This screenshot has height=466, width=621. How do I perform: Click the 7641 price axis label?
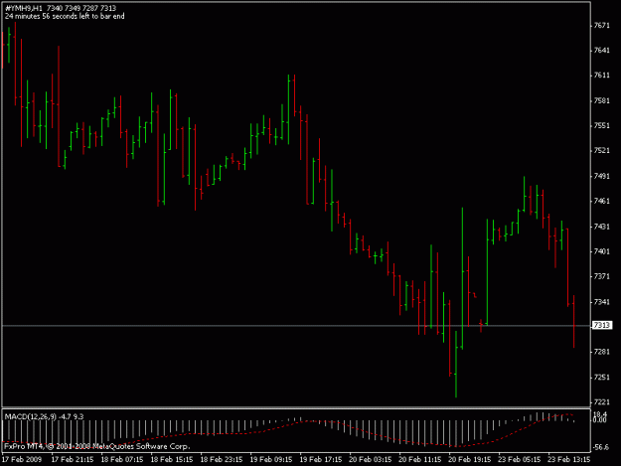tap(601, 51)
